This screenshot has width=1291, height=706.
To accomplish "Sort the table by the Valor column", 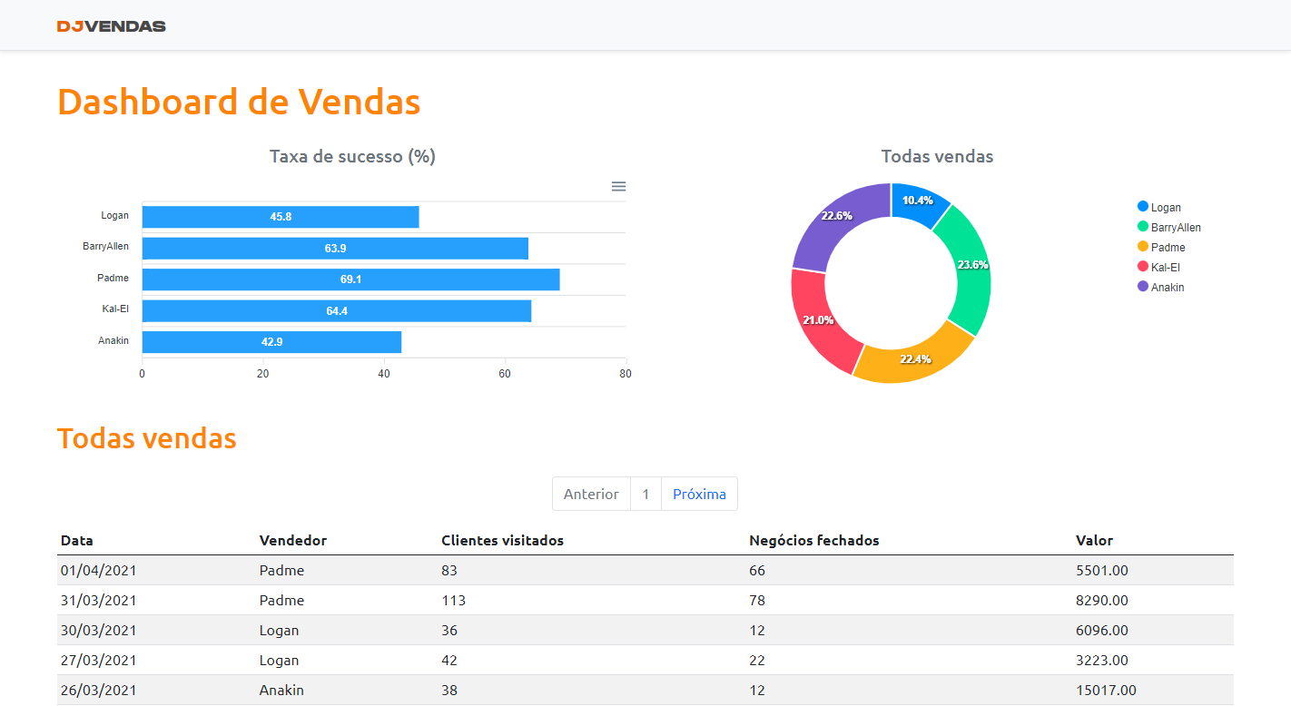I will pos(1094,540).
